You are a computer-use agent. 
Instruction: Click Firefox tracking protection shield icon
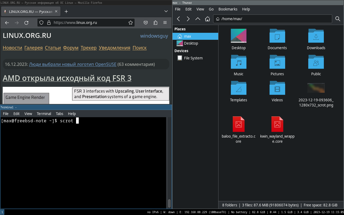point(41,23)
